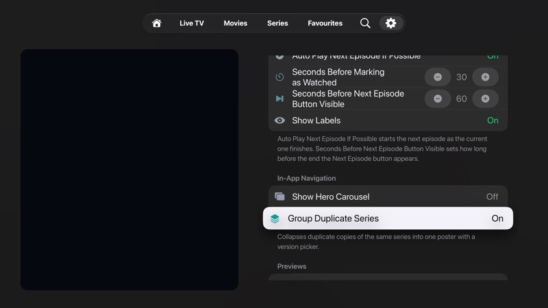Click the In-App Navigation section header
Screen dimensions: 548x308
306,178
